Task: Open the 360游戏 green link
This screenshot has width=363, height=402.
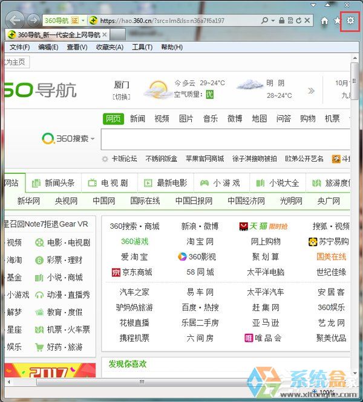Action: tap(135, 242)
